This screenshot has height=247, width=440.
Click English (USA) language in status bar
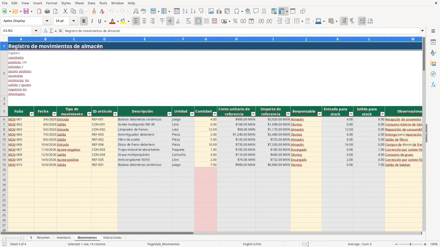tap(252, 244)
